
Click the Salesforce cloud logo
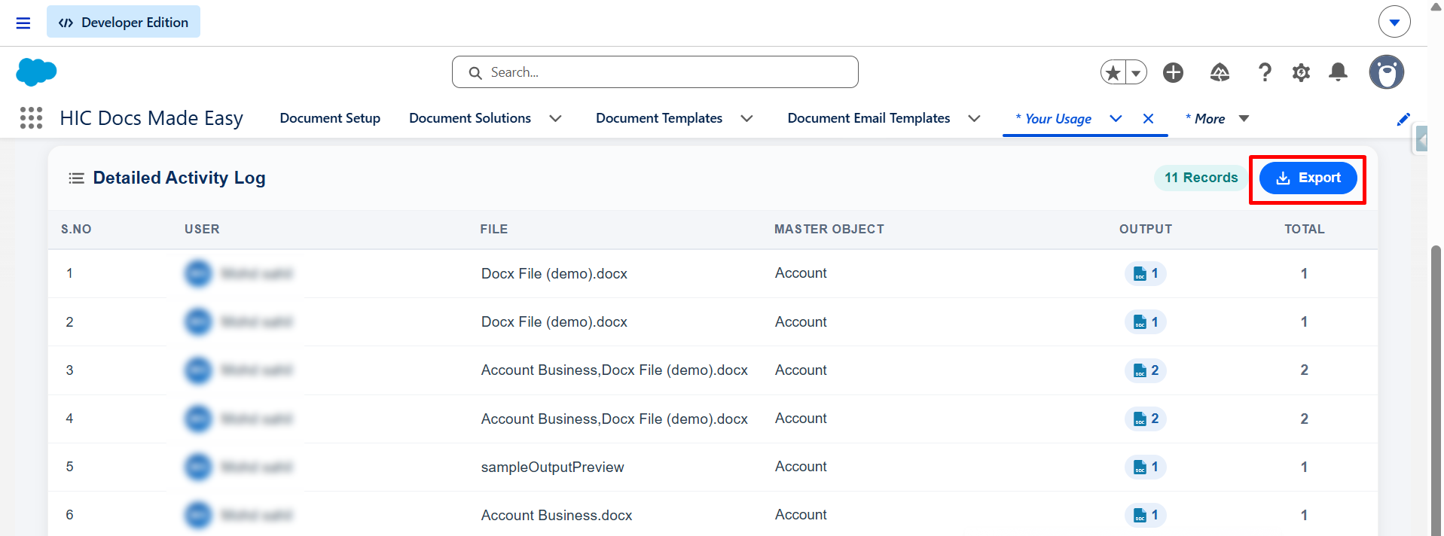point(36,72)
